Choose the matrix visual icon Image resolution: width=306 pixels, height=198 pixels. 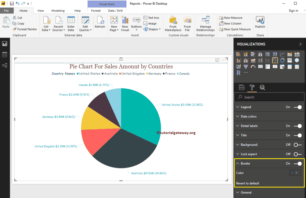tap(297, 67)
